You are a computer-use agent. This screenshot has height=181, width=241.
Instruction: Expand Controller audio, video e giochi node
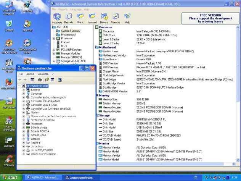point(24,97)
